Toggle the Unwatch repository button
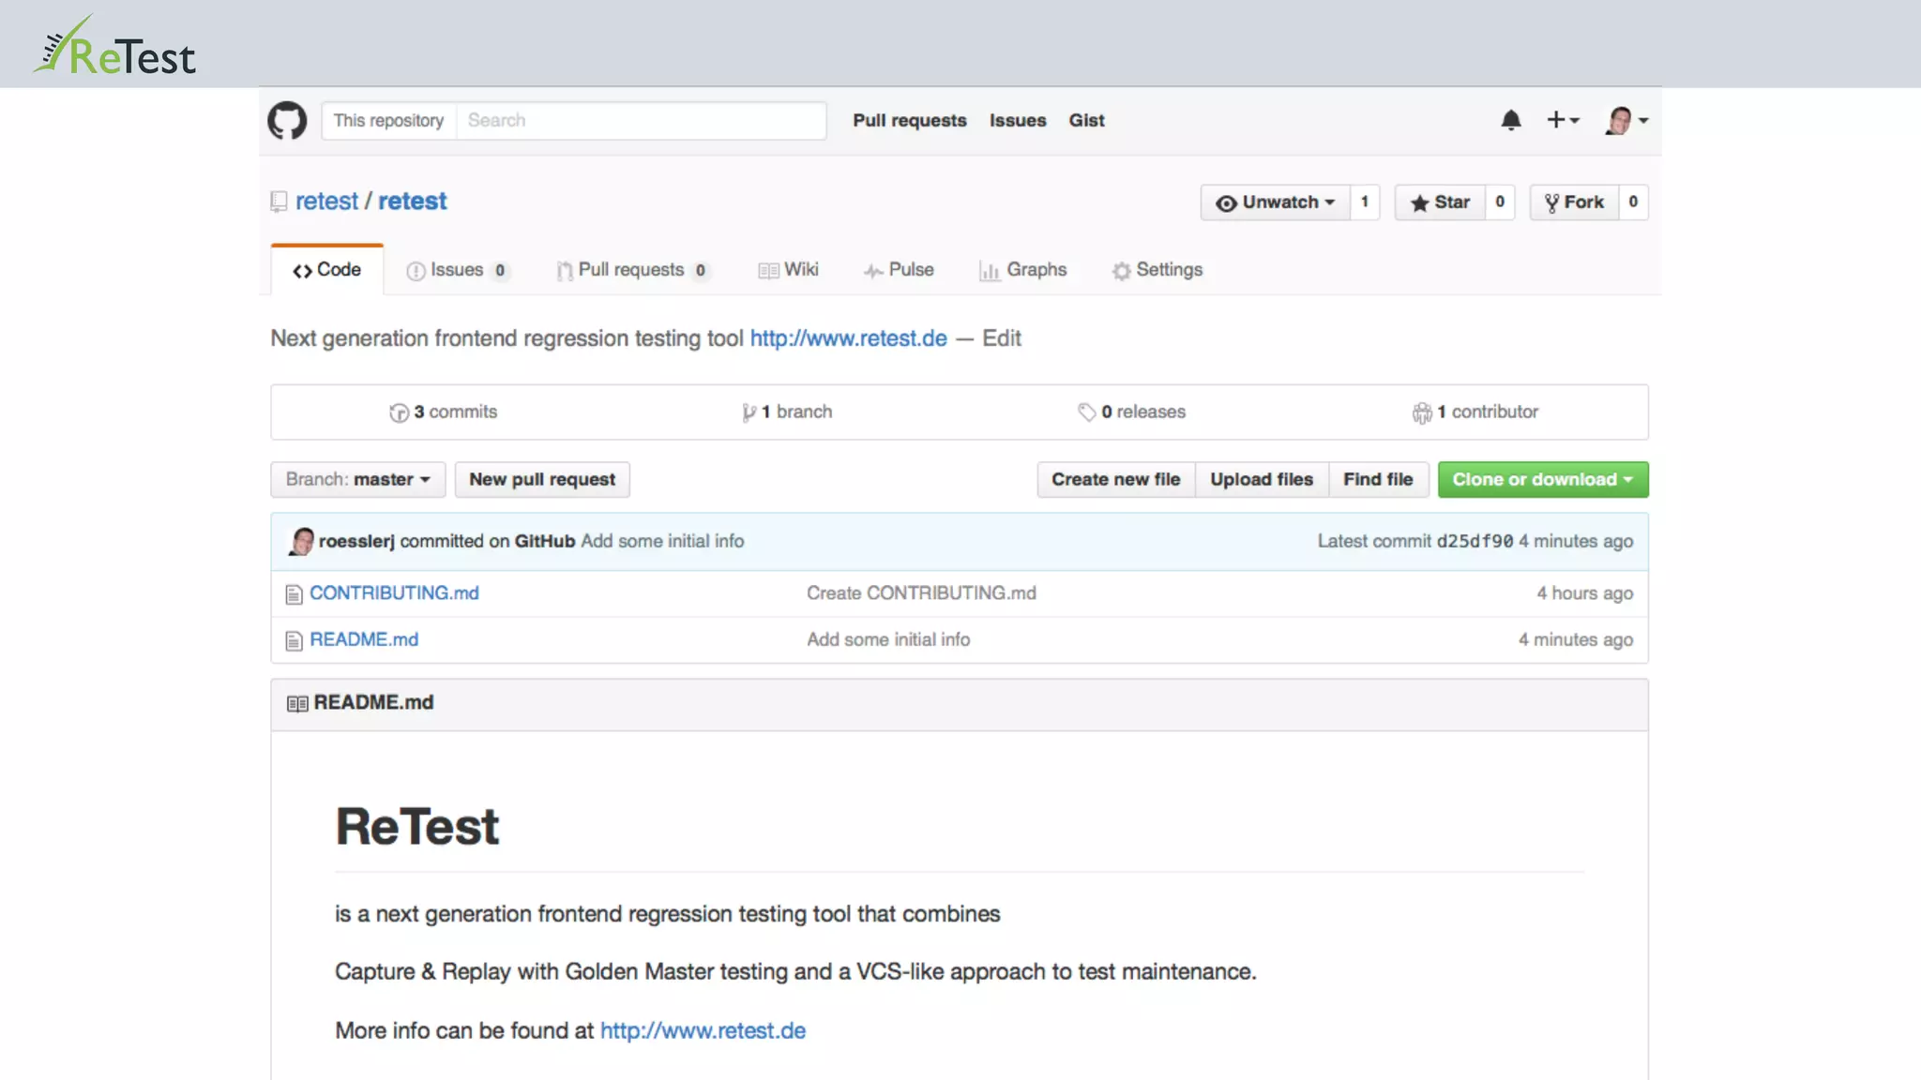This screenshot has width=1921, height=1080. (x=1275, y=202)
